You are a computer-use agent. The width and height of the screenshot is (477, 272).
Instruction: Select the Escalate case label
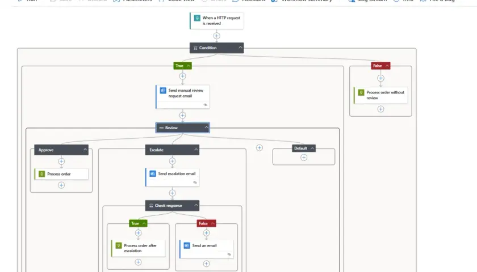tap(156, 150)
